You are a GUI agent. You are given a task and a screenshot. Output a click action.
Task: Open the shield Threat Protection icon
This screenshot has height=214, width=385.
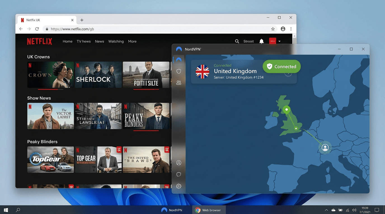(179, 71)
